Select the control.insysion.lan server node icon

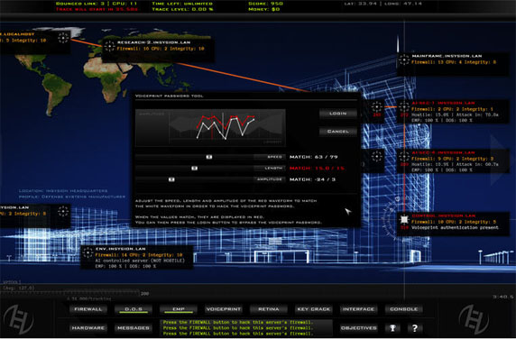(404, 219)
